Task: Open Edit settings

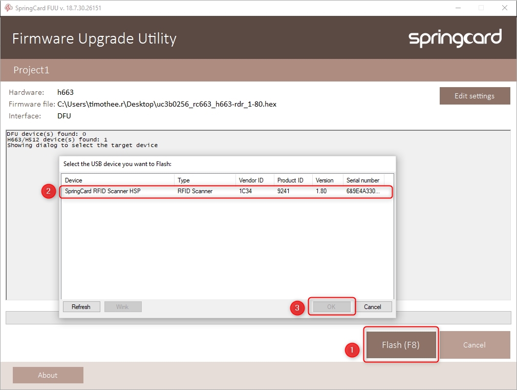Action: coord(475,96)
